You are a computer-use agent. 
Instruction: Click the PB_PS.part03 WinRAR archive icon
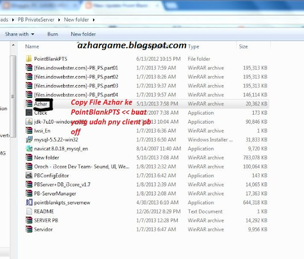(29, 86)
